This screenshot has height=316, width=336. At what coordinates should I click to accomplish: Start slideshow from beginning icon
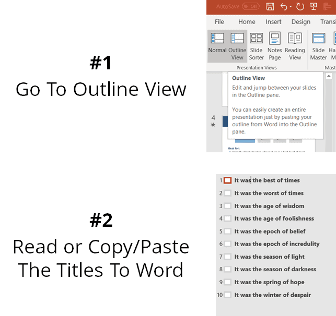(314, 6)
